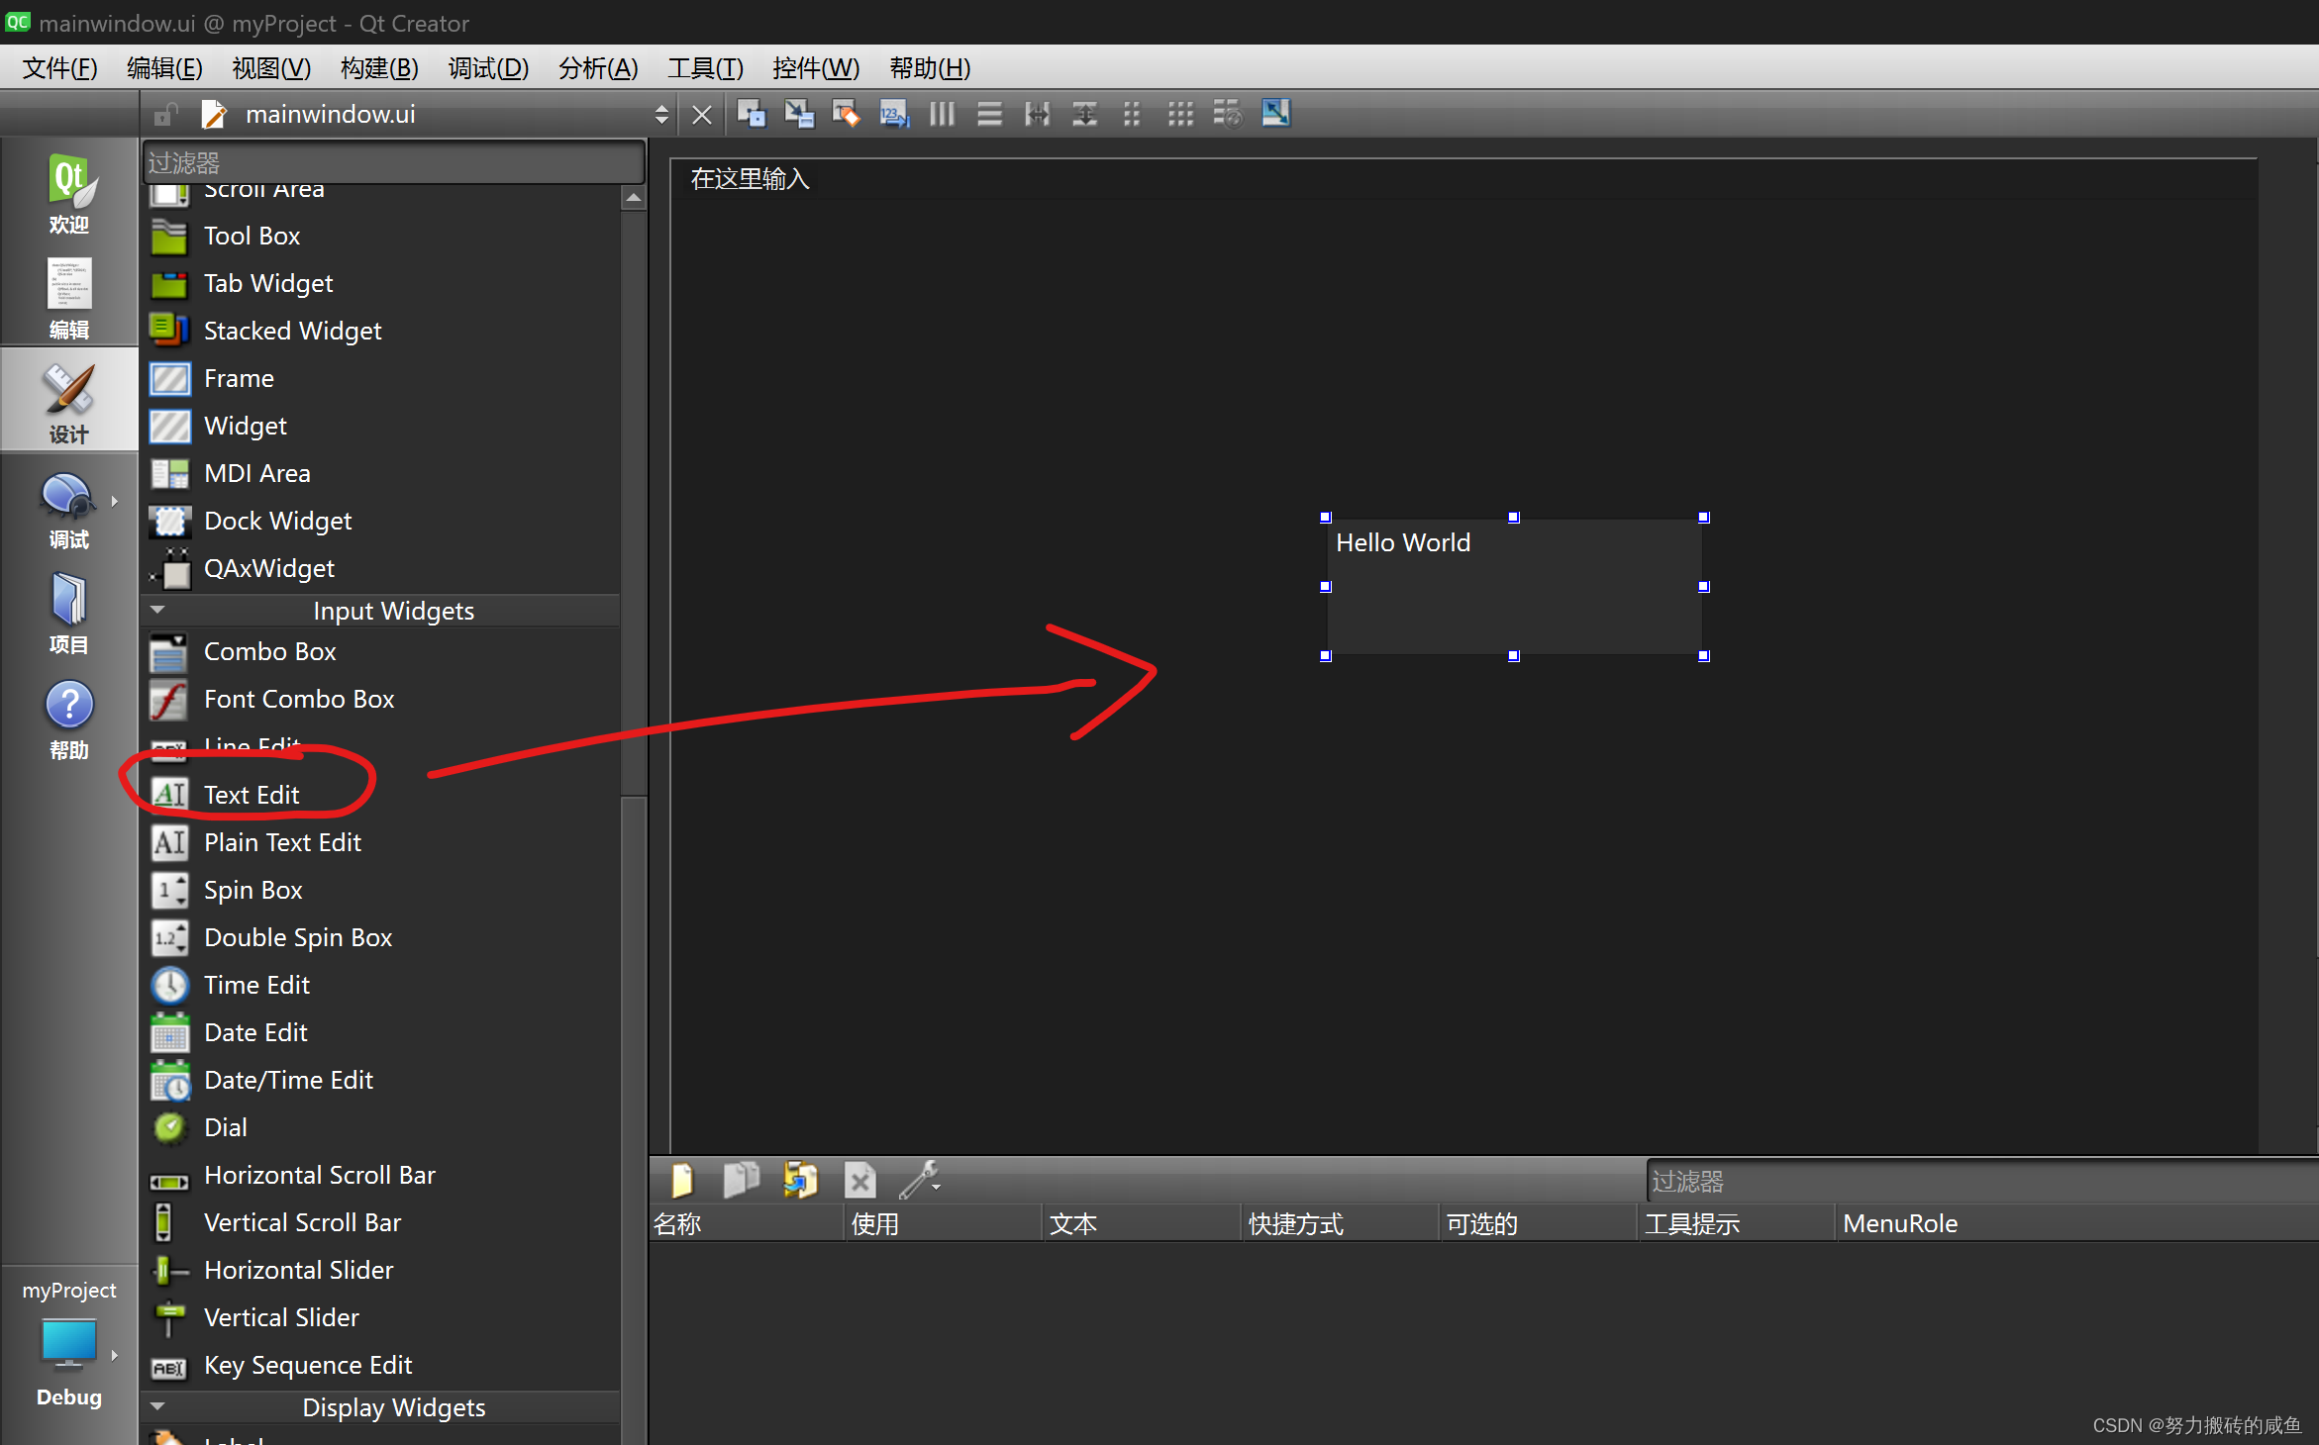Viewport: 2319px width, 1445px height.
Task: Click the Edit Tab Order icon
Action: point(894,114)
